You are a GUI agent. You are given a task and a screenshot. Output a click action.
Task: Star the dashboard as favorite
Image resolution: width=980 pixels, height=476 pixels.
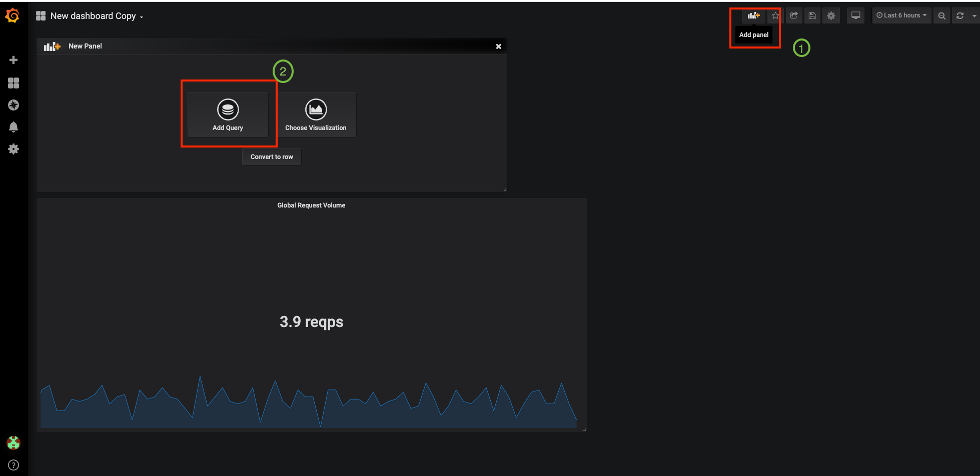[x=775, y=15]
